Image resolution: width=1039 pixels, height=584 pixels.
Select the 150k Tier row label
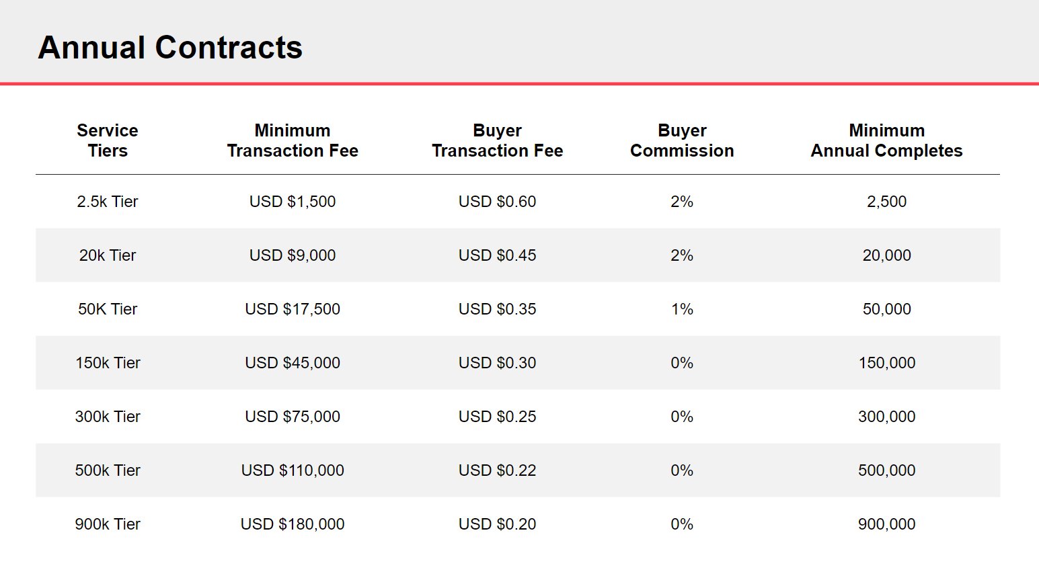tap(108, 363)
